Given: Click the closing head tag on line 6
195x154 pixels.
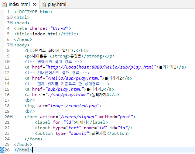Looking at the screenshot, I should click(x=23, y=39).
